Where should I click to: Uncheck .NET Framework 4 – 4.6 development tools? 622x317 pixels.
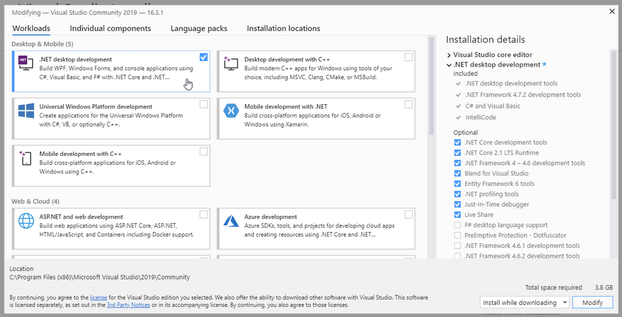(458, 163)
